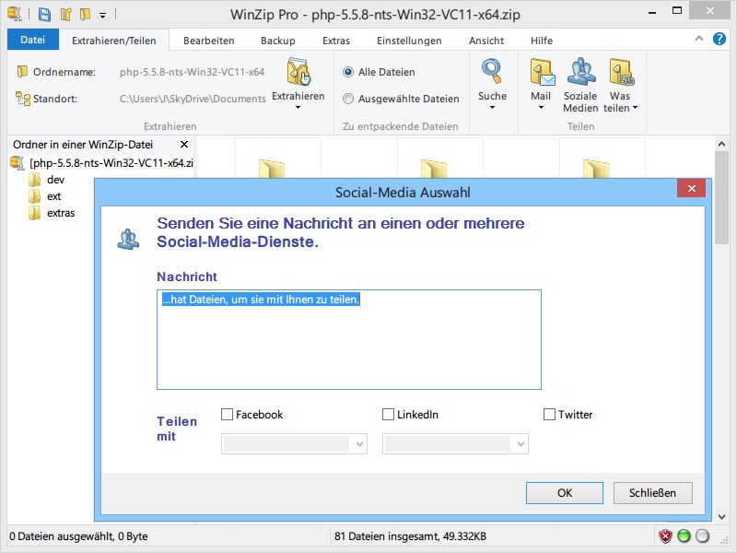
Task: Click the third zip icon in quick access toolbar
Action: click(x=85, y=14)
